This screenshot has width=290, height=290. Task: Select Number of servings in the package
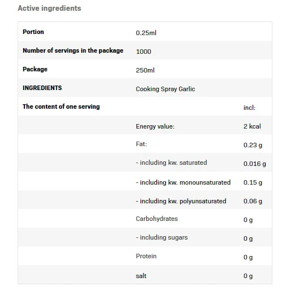tap(73, 50)
